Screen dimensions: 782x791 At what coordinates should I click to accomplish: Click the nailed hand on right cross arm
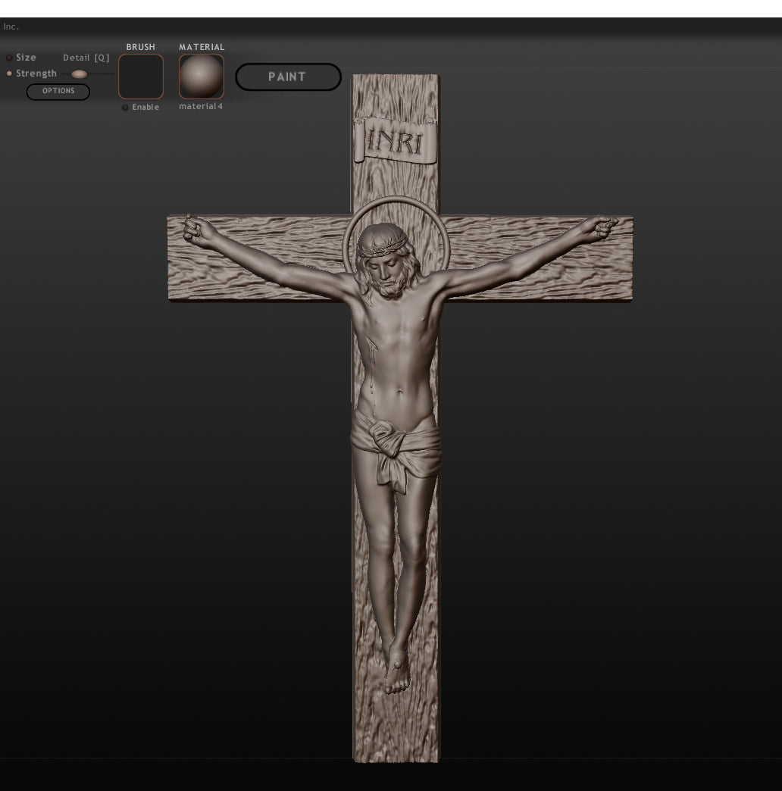click(602, 227)
